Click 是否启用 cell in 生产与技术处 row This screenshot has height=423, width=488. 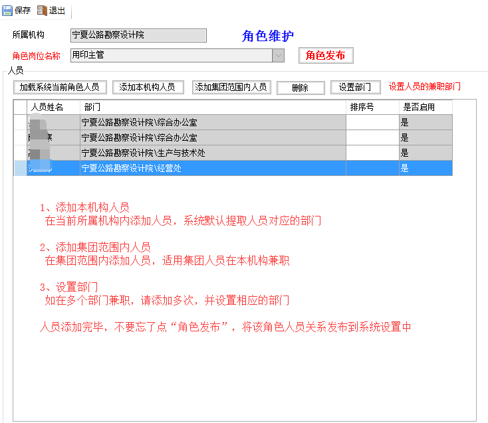tap(425, 153)
